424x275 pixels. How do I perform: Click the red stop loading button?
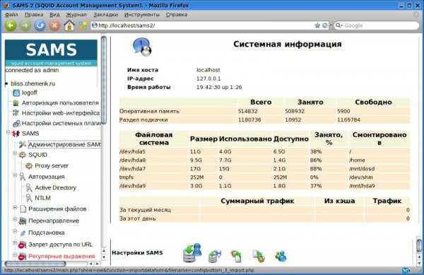(54, 25)
